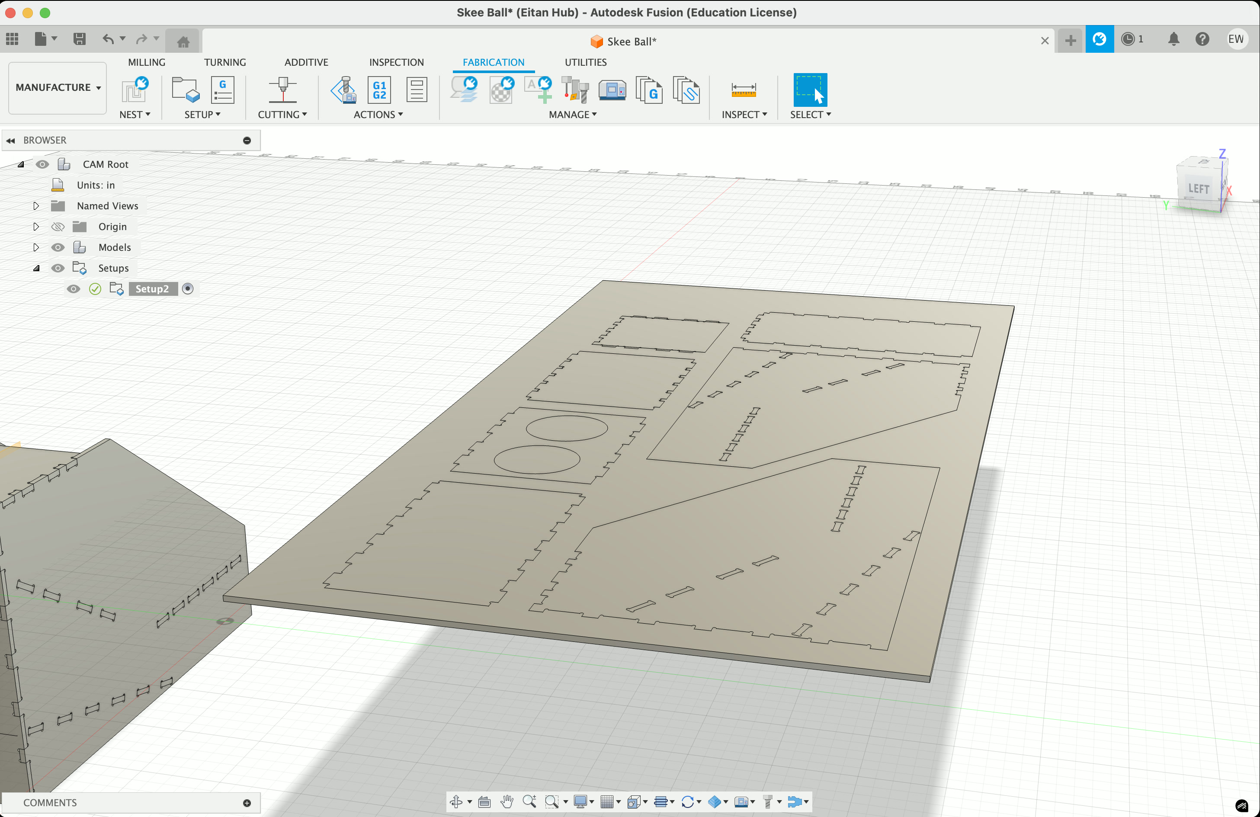Expand the Origin folder node
This screenshot has width=1260, height=817.
36,227
